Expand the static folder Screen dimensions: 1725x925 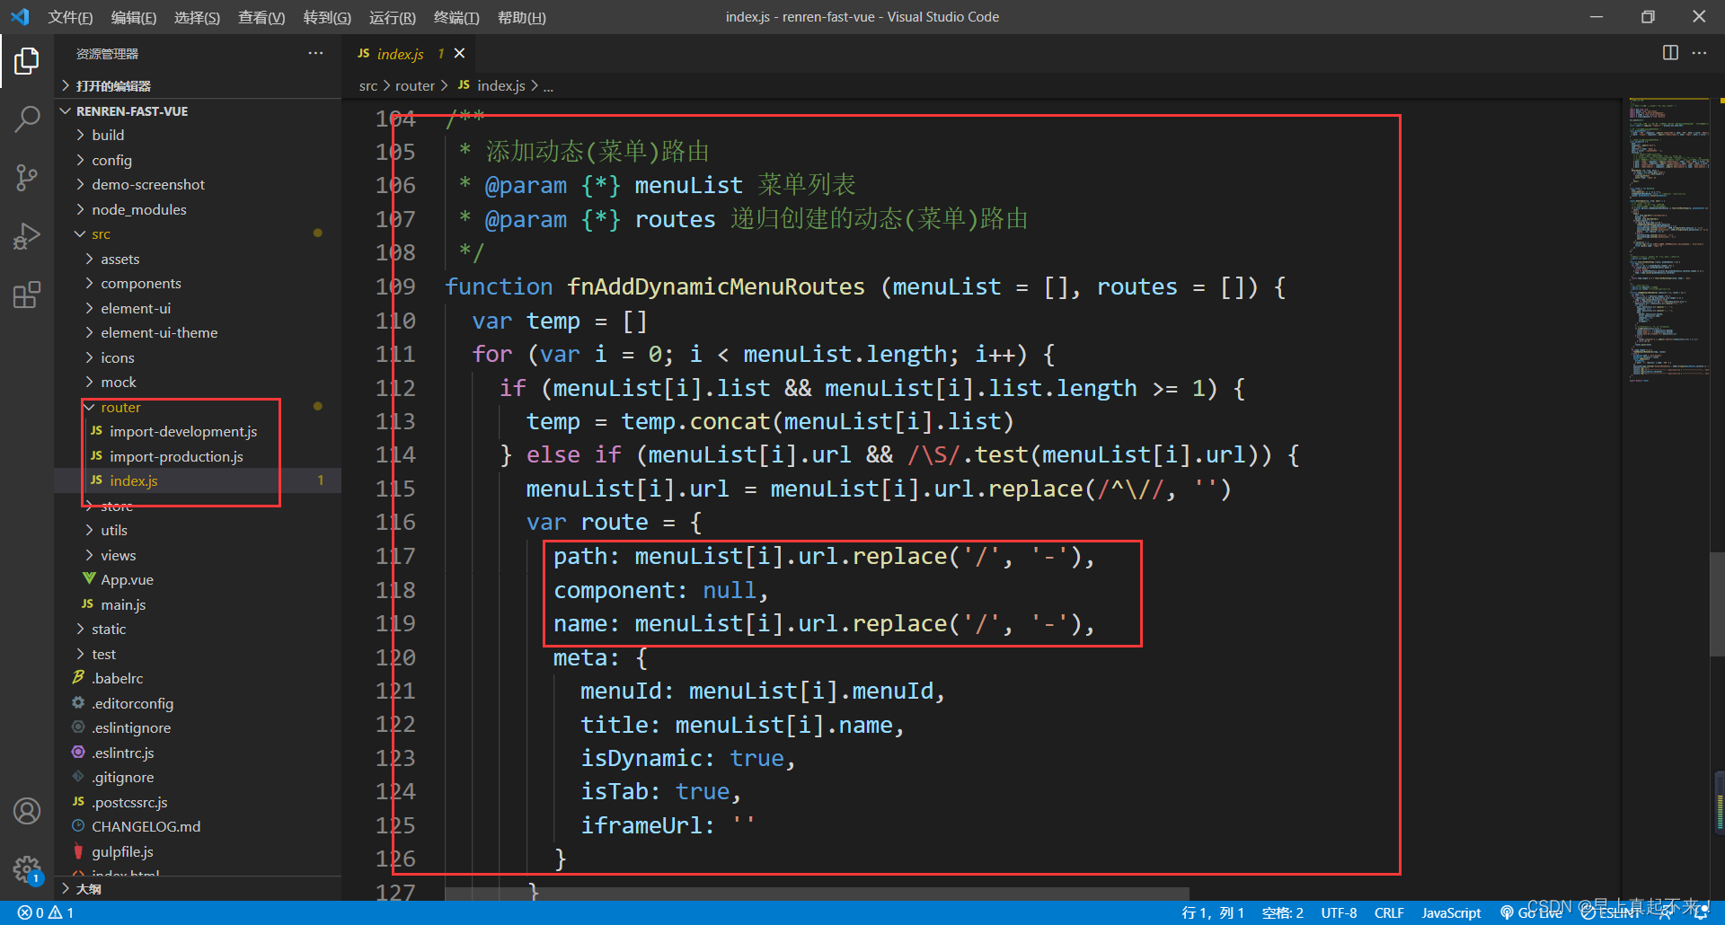point(109,629)
